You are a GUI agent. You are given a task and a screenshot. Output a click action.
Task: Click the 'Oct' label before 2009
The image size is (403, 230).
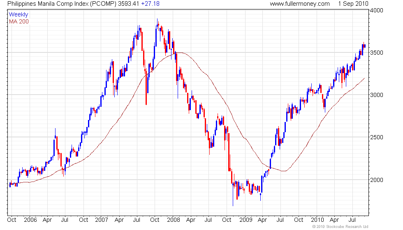[x=227, y=220]
